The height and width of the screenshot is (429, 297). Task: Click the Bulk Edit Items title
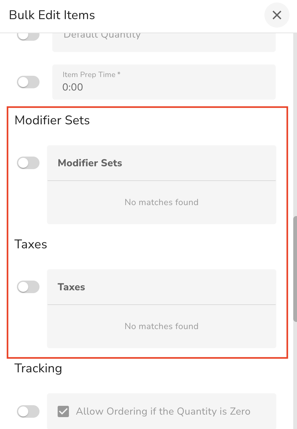(x=52, y=15)
